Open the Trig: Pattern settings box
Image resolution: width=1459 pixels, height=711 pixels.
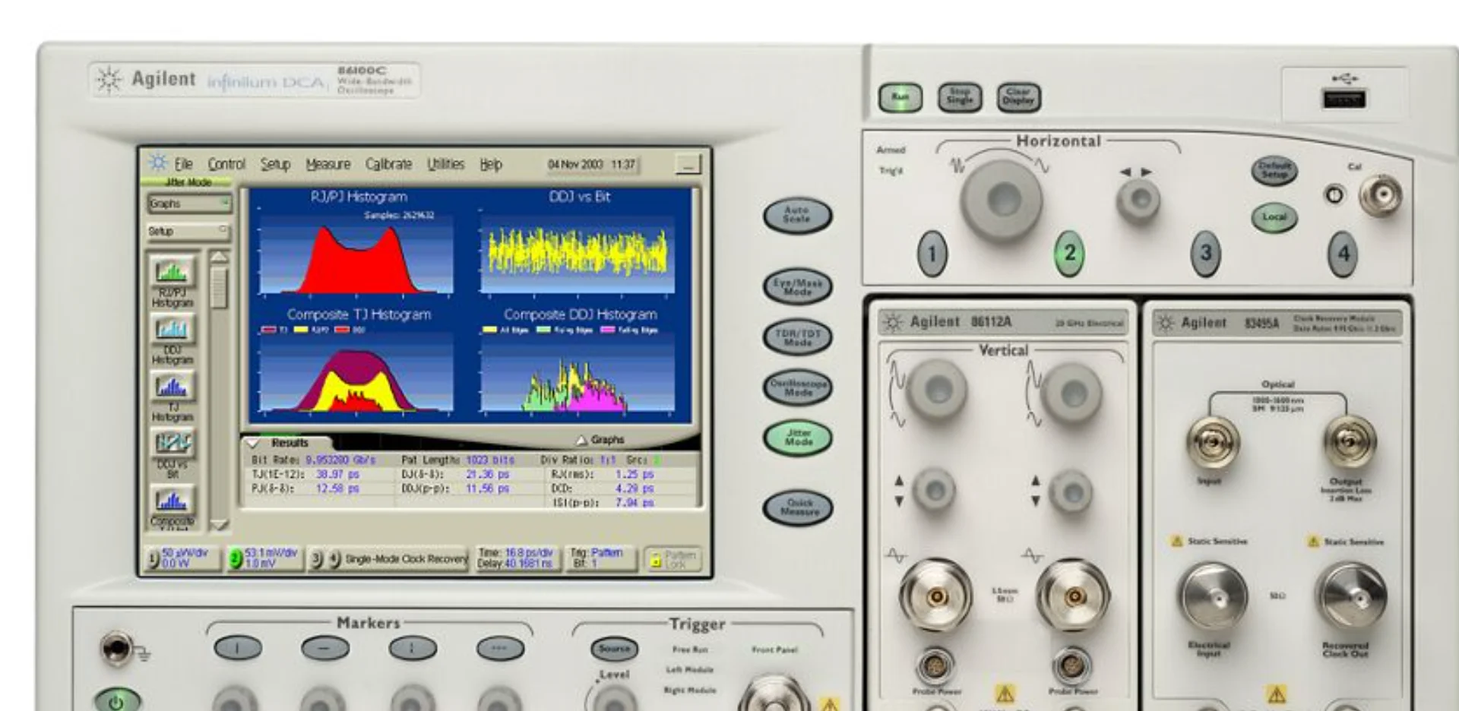click(x=600, y=558)
